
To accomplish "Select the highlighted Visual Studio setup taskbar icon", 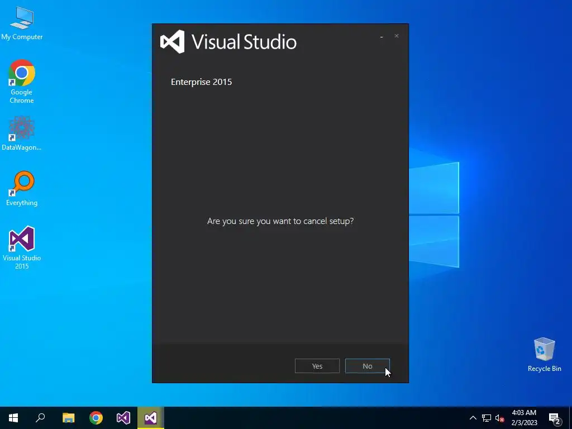I will pyautogui.click(x=151, y=418).
